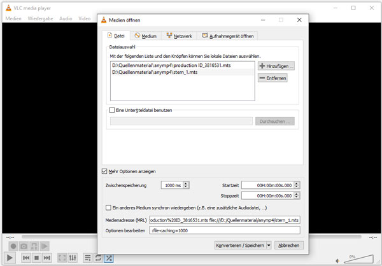Uncheck Mehr Optionen anzeigen checkbox
Image resolution: width=382 pixels, height=266 pixels.
pos(104,171)
